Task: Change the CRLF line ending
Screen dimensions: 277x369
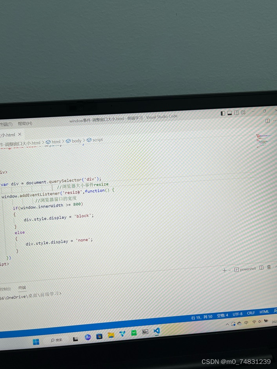Action: [251, 313]
